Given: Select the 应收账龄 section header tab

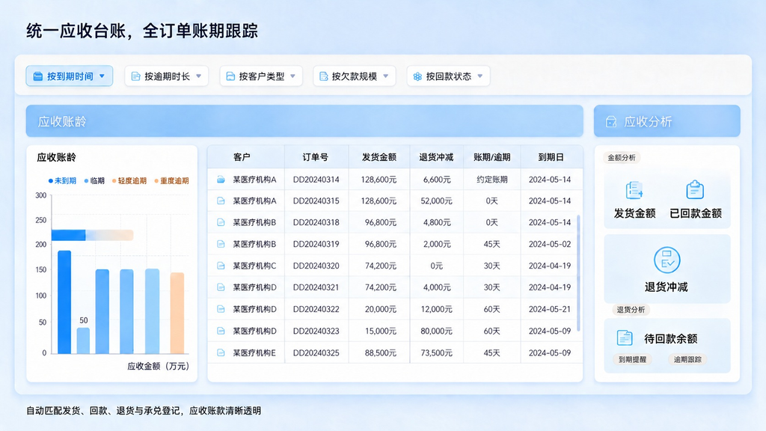Looking at the screenshot, I should [x=304, y=121].
